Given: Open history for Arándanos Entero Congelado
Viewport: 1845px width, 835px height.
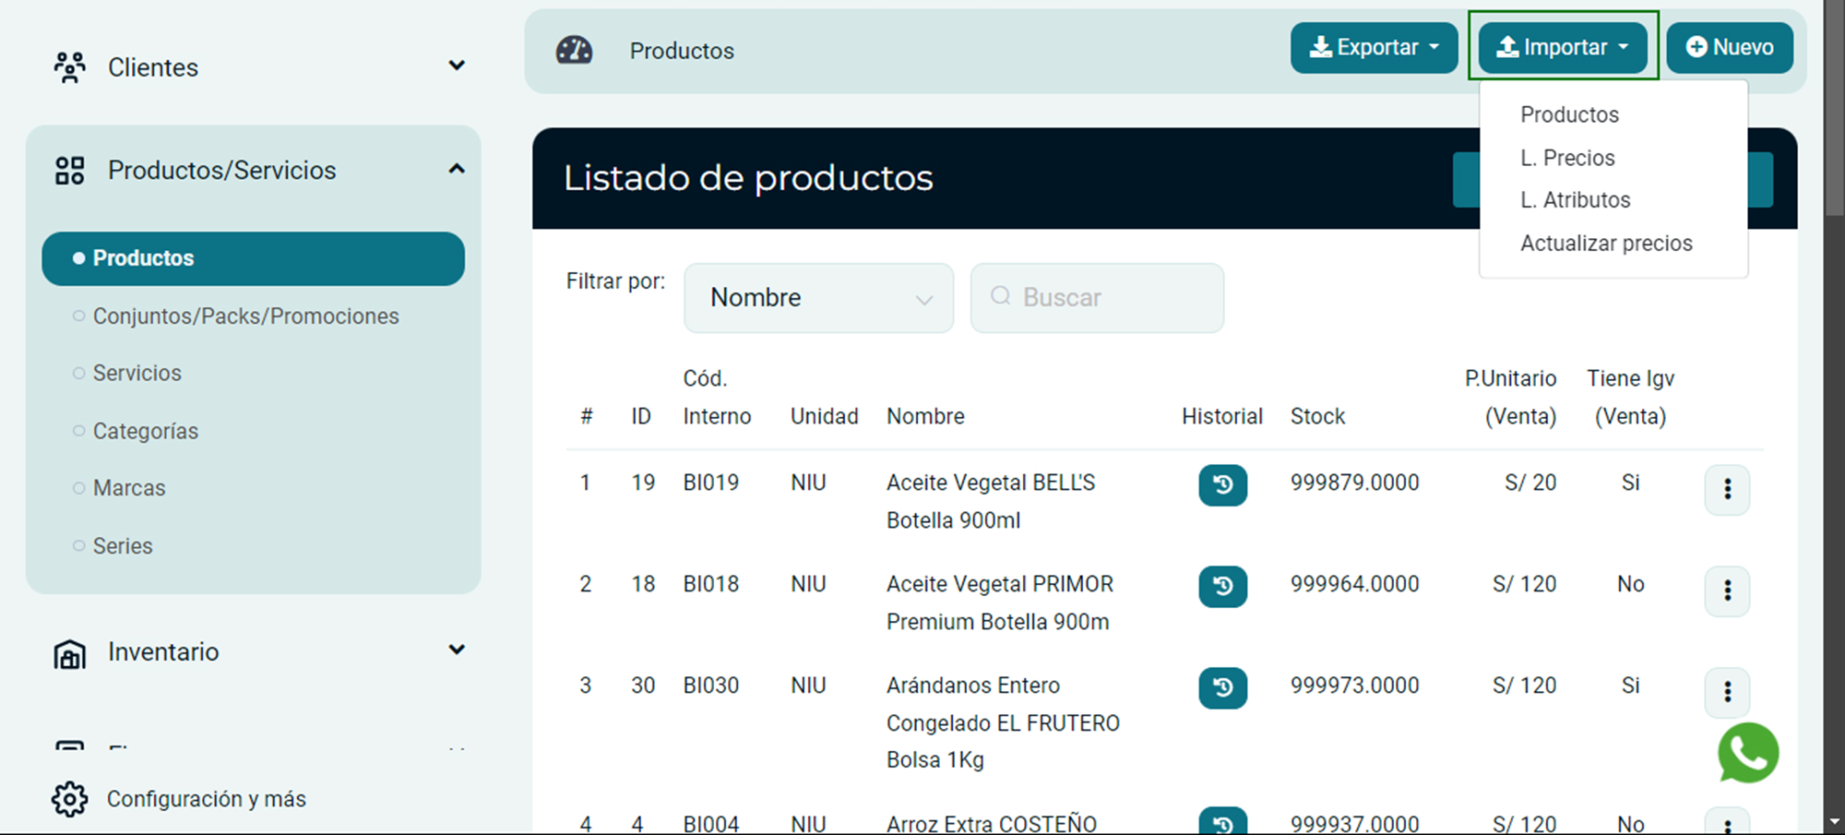Looking at the screenshot, I should click(x=1222, y=688).
